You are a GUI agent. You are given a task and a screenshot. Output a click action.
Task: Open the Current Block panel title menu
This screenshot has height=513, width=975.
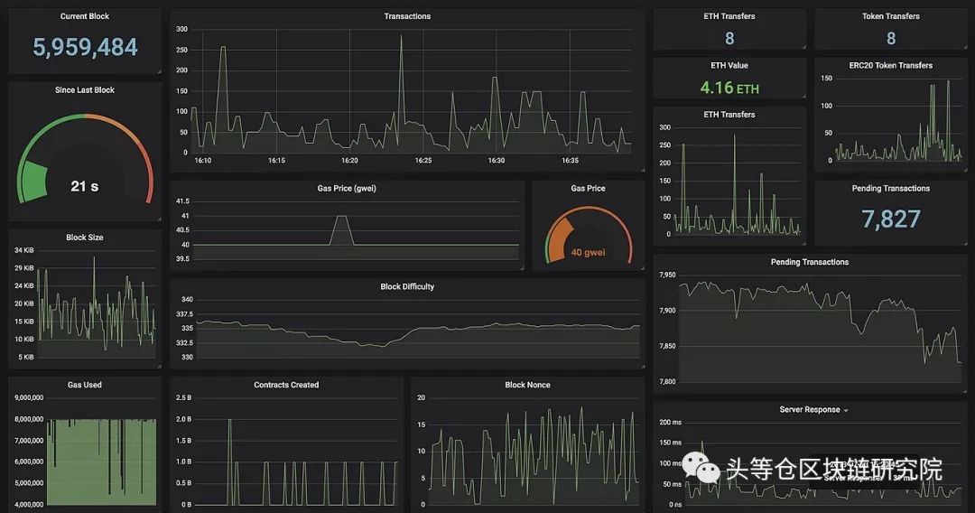tap(85, 16)
